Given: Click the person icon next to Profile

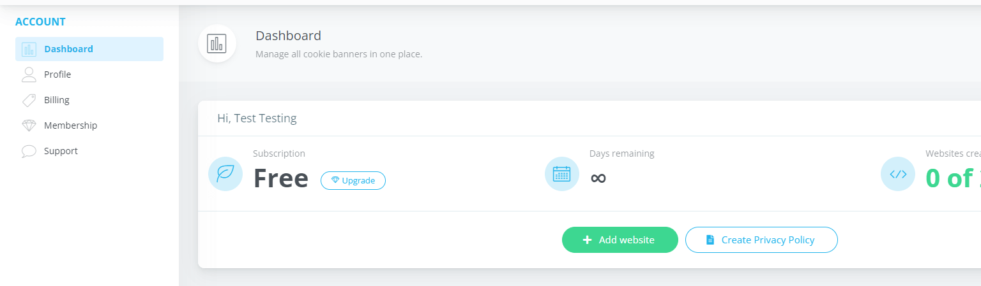Looking at the screenshot, I should (x=29, y=75).
